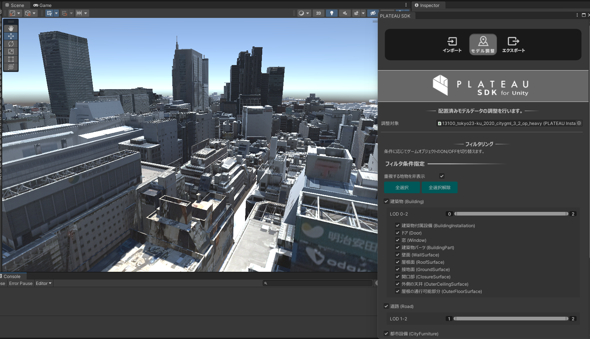The image size is (590, 339).
Task: Open the snap settings dropdown arrow
Action: (x=72, y=13)
